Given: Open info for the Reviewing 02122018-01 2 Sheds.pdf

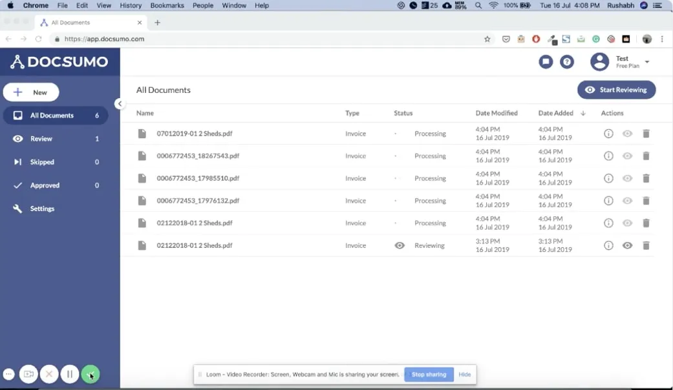Looking at the screenshot, I should tap(608, 245).
